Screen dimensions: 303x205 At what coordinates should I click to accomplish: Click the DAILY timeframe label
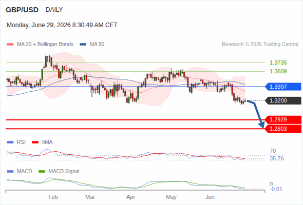tap(54, 10)
